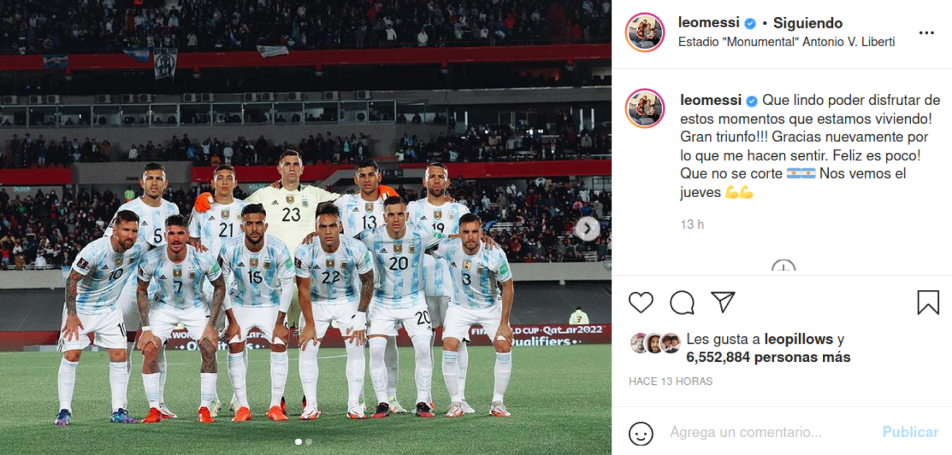Click the HACE 13 HORAS timestamp
The image size is (952, 455).
coord(671,381)
